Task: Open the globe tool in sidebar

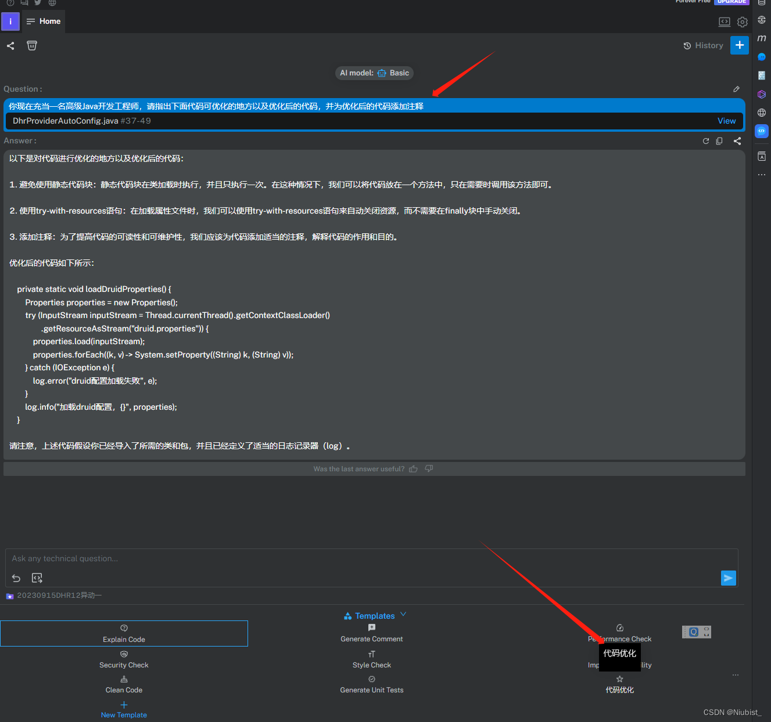Action: (x=762, y=113)
